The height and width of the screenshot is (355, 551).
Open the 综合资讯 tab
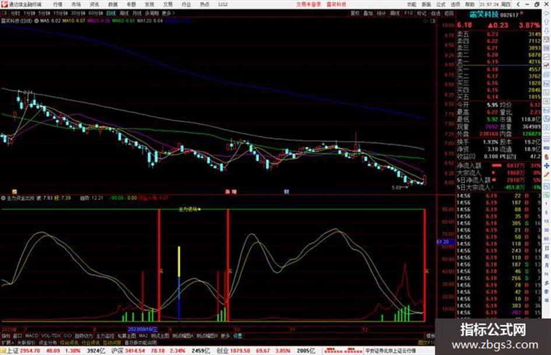tap(69, 342)
